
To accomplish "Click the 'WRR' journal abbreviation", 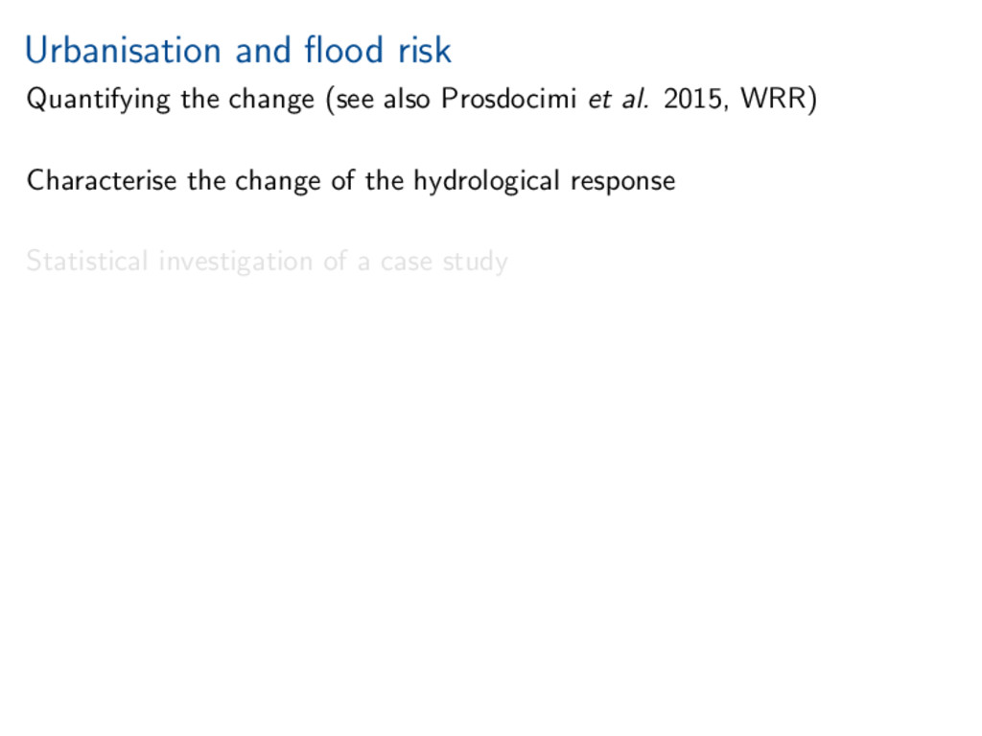I will 774,99.
